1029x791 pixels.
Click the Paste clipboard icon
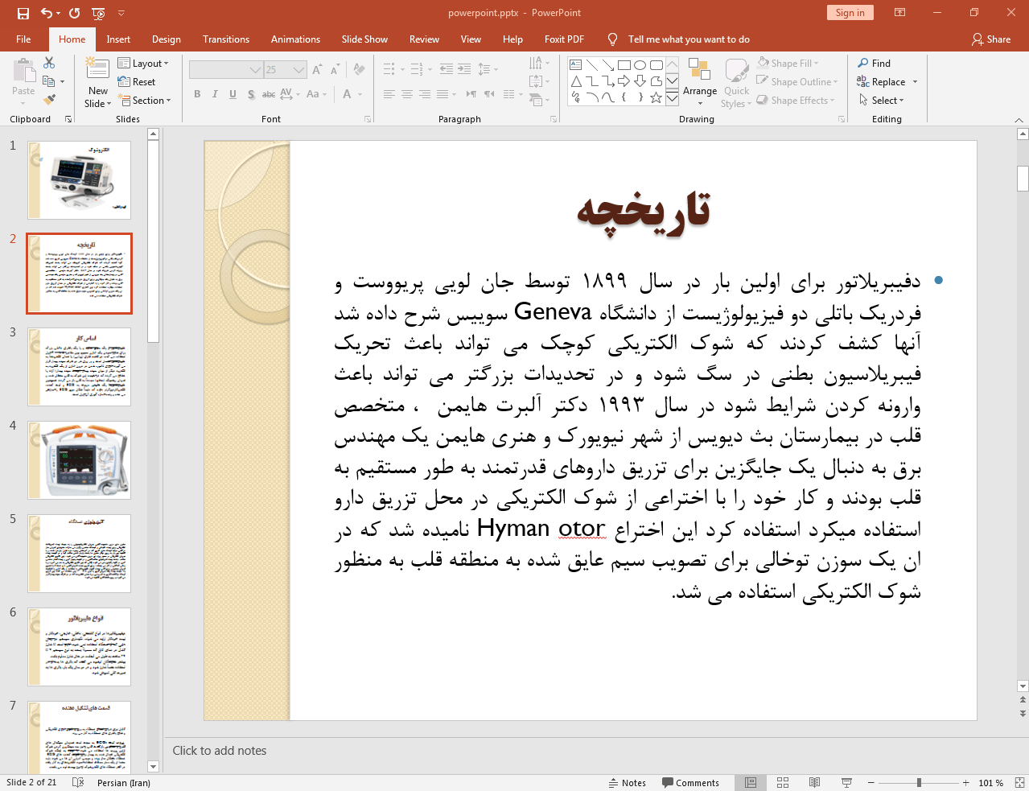[x=23, y=71]
